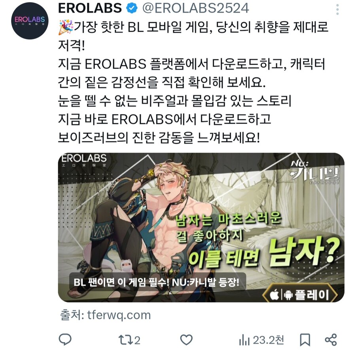Open the EROLABS display name

pos(90,8)
